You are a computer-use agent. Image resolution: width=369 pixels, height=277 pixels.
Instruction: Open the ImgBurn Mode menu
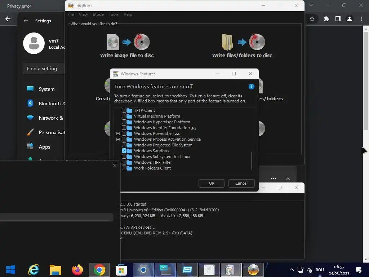[x=98, y=14]
